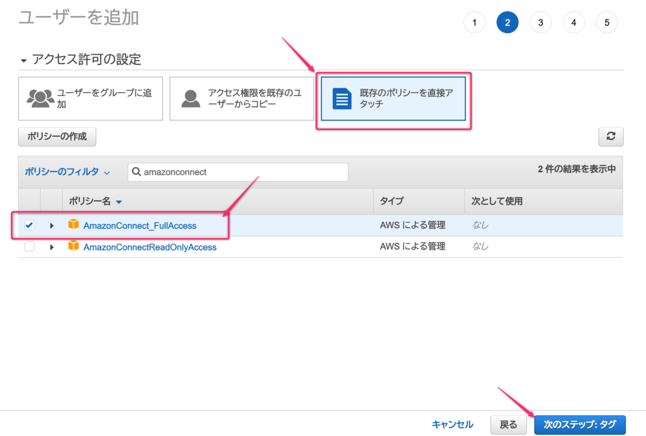Open the ポリシーのフィルタ dropdown
This screenshot has width=646, height=436.
[x=67, y=172]
